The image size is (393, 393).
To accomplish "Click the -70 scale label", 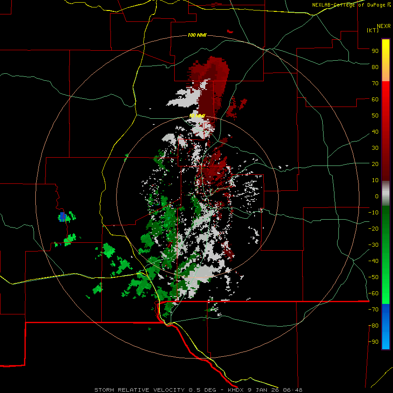I will (x=373, y=310).
